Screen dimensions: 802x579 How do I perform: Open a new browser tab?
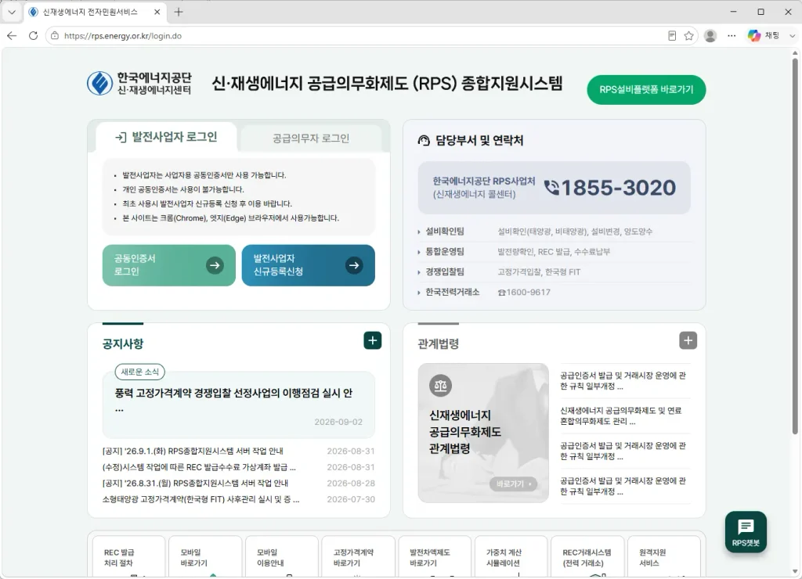coord(178,12)
